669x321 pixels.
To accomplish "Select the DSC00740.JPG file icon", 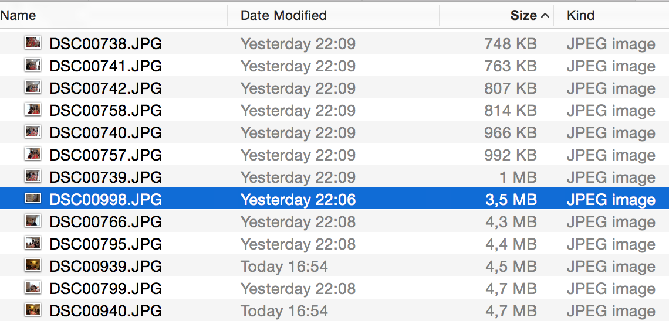I will [x=33, y=132].
